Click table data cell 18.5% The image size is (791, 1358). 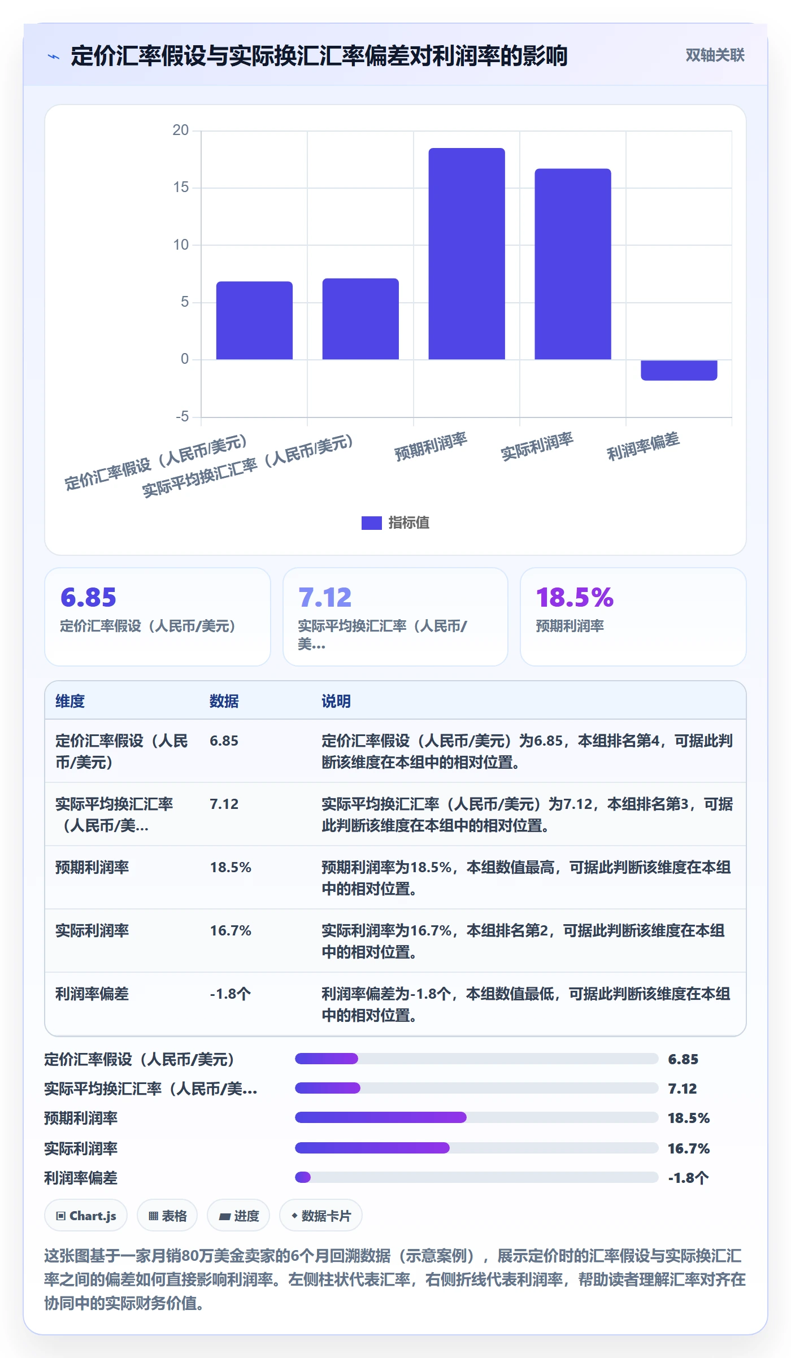[x=231, y=867]
